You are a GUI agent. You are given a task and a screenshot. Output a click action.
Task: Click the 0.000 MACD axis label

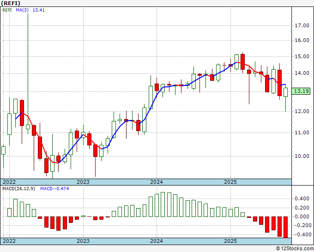pos(302,216)
